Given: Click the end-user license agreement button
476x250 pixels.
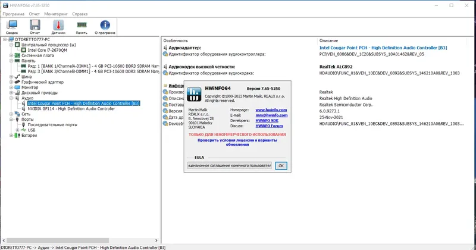Looking at the screenshot, I should (x=230, y=165).
